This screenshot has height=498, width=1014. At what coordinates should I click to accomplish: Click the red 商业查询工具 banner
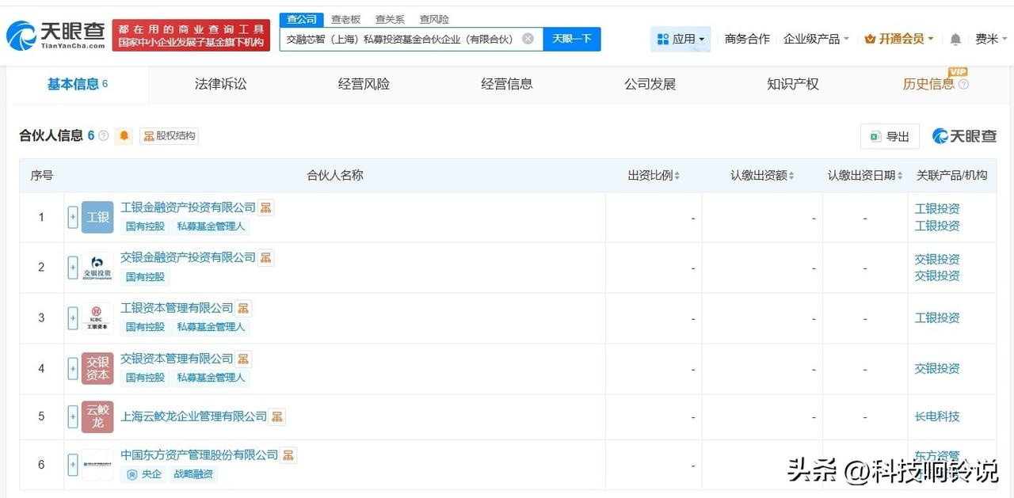pos(191,35)
